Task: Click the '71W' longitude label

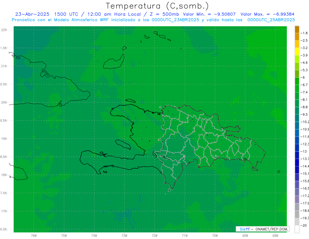Action: click(185, 236)
